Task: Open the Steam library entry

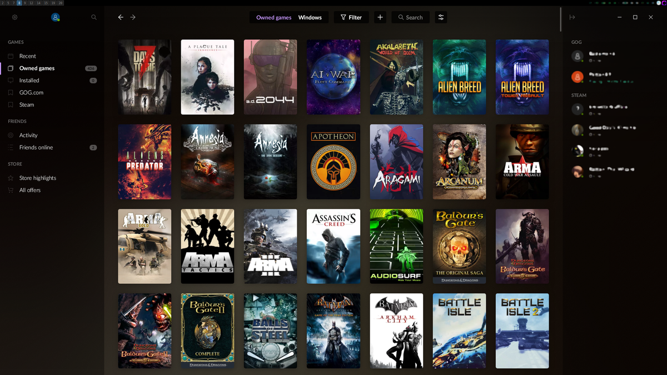Action: [x=26, y=104]
